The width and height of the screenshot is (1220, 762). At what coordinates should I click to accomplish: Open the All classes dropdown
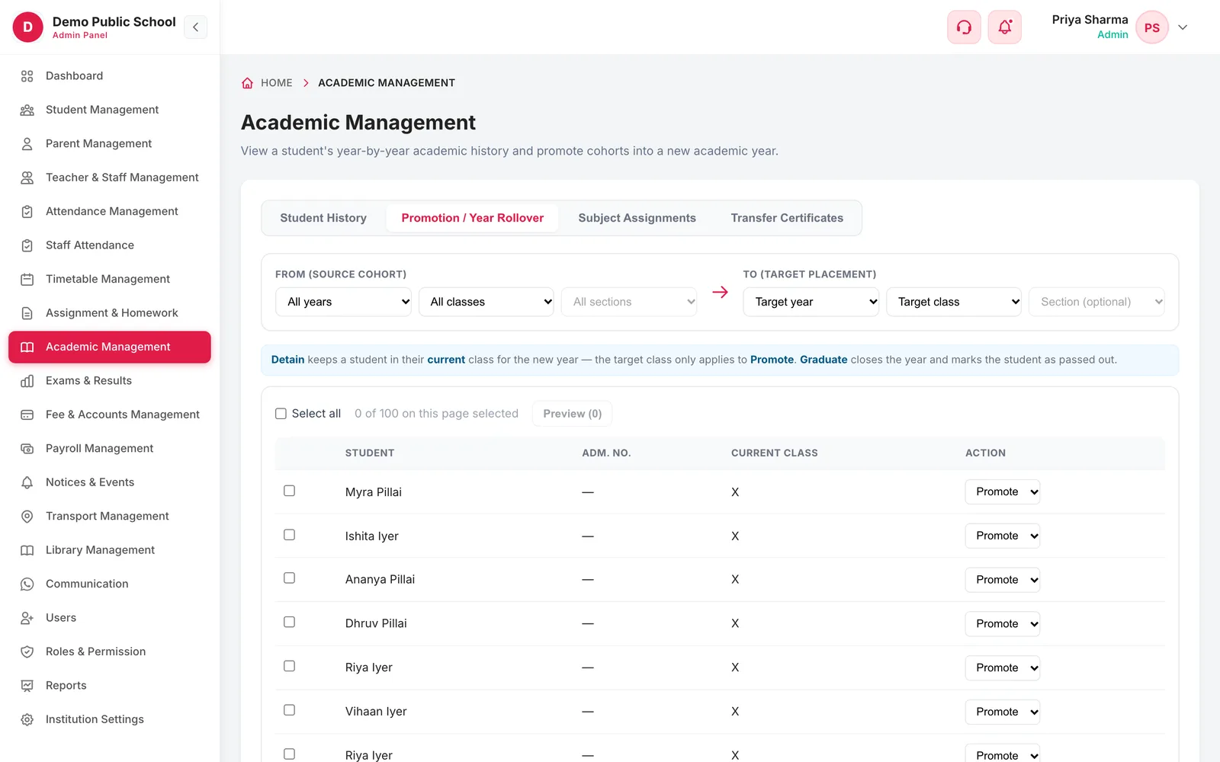tap(486, 302)
